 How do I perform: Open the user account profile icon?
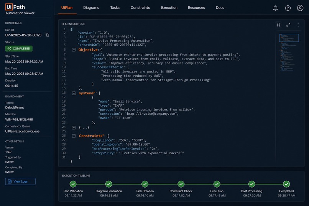pos(300,8)
